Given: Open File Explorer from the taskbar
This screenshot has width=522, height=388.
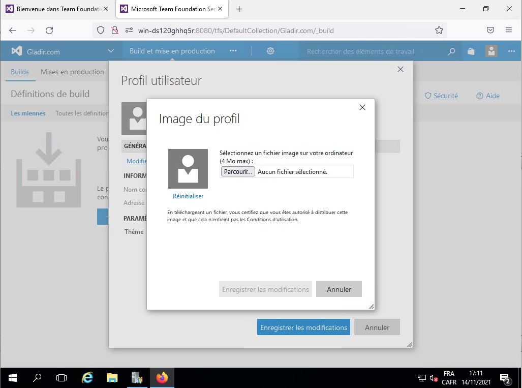Looking at the screenshot, I should pyautogui.click(x=112, y=378).
